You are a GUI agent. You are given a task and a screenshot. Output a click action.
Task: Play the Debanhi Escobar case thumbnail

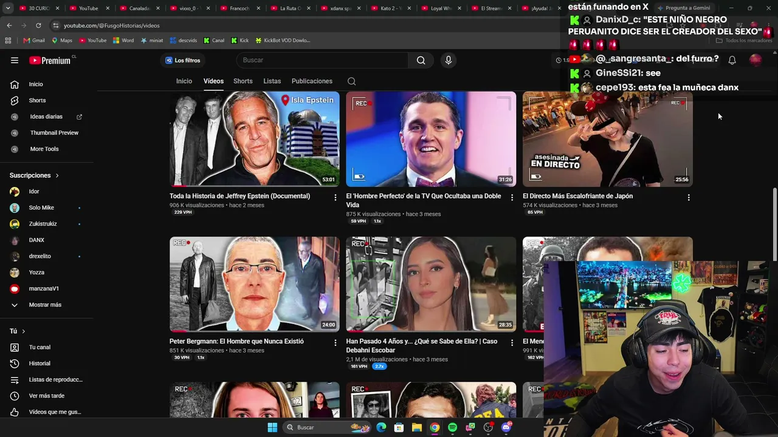431,284
